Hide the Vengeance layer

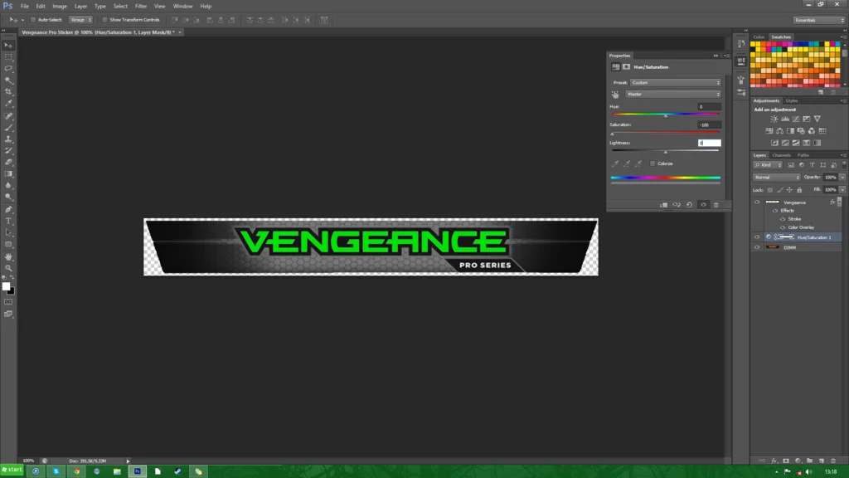click(x=757, y=202)
